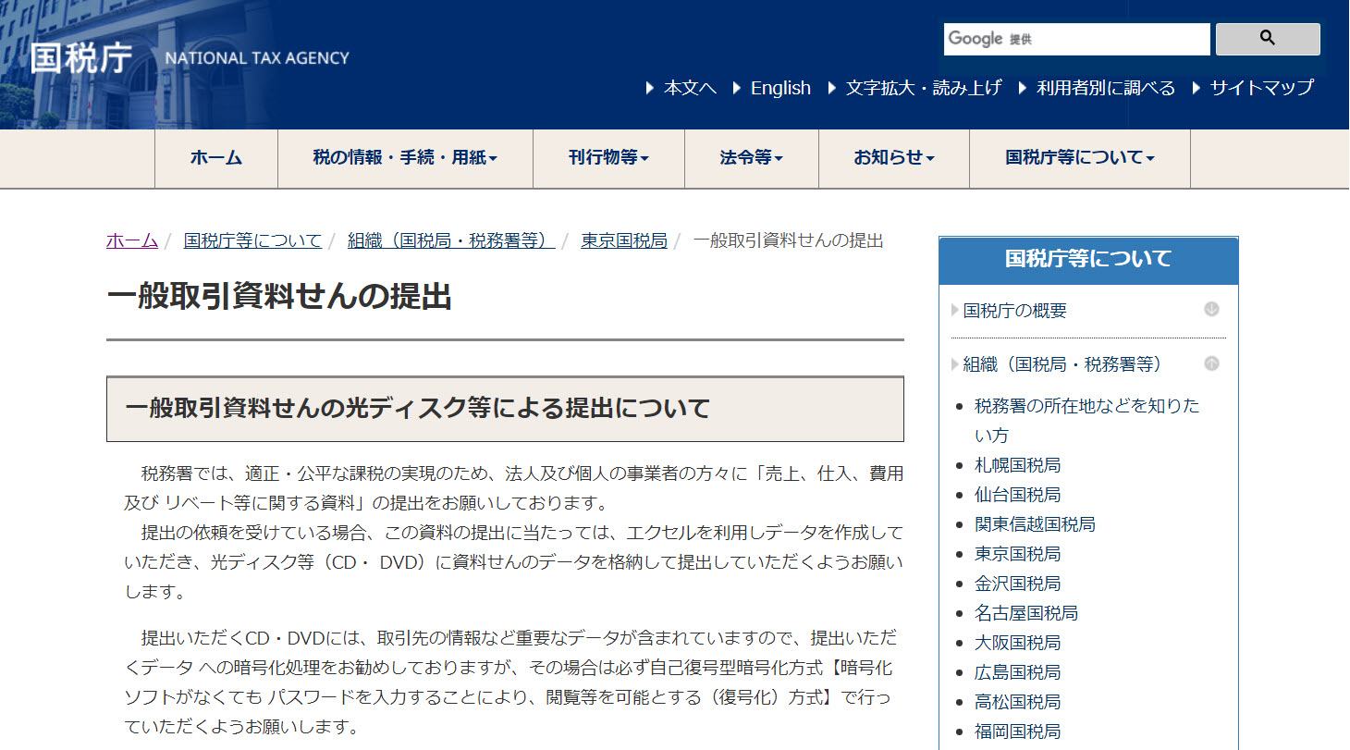Screen dimensions: 1350x750
Task: Jump to 本文へ skip link
Action: (690, 88)
